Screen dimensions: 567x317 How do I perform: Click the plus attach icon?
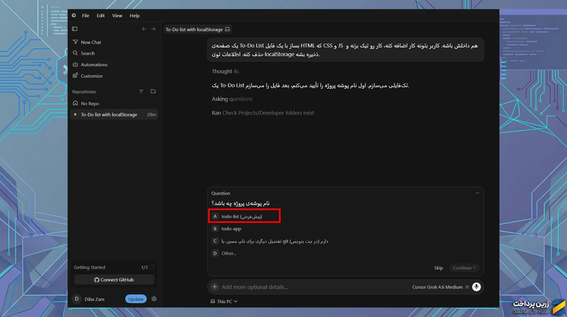[x=215, y=287]
